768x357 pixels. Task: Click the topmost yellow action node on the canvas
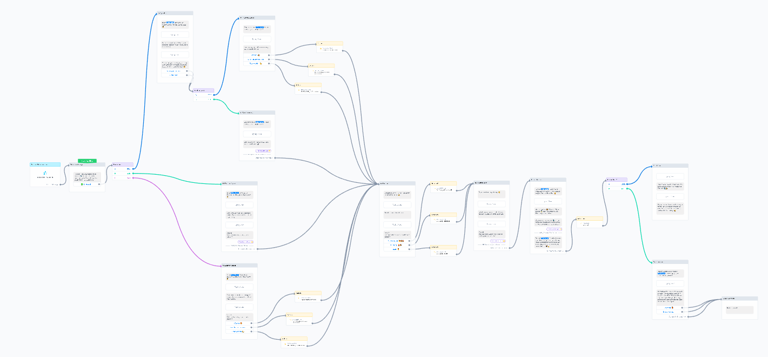[330, 47]
